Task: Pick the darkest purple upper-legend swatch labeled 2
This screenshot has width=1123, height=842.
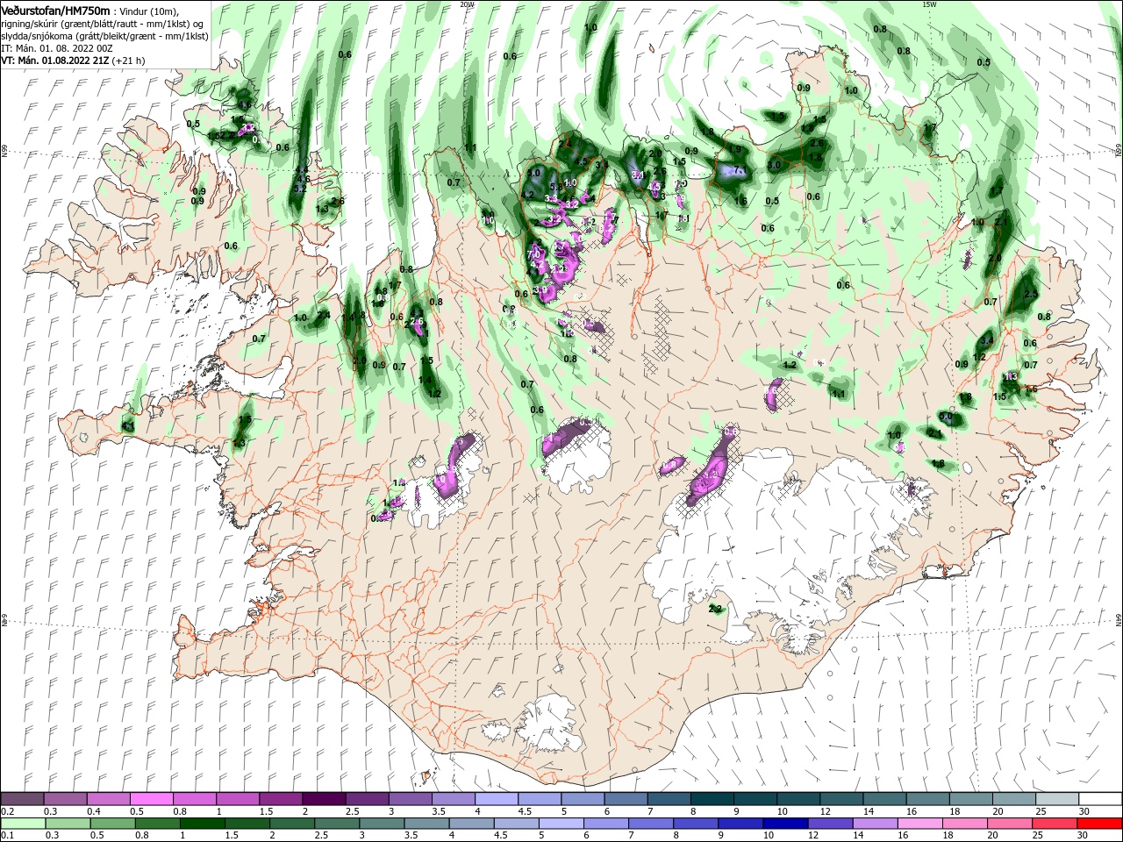Action: click(x=324, y=799)
